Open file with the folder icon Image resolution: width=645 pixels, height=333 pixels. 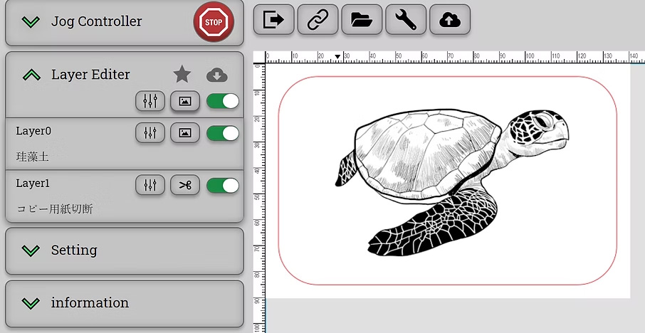tap(362, 20)
